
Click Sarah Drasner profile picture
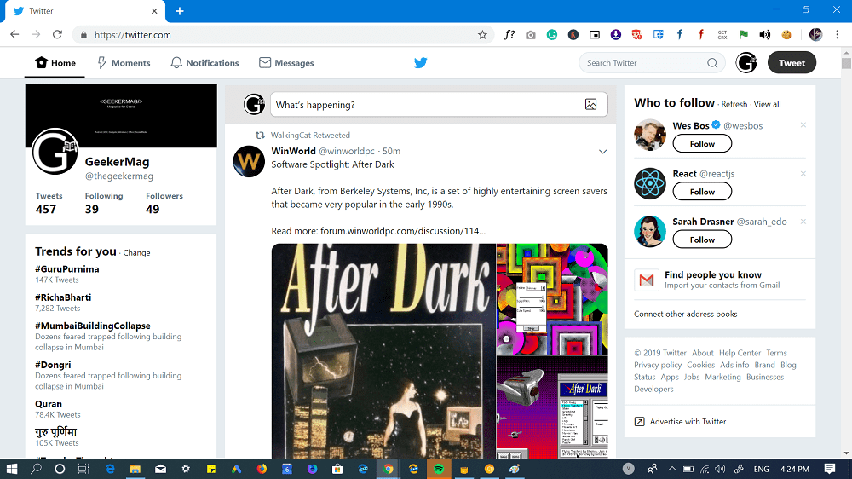pyautogui.click(x=650, y=231)
